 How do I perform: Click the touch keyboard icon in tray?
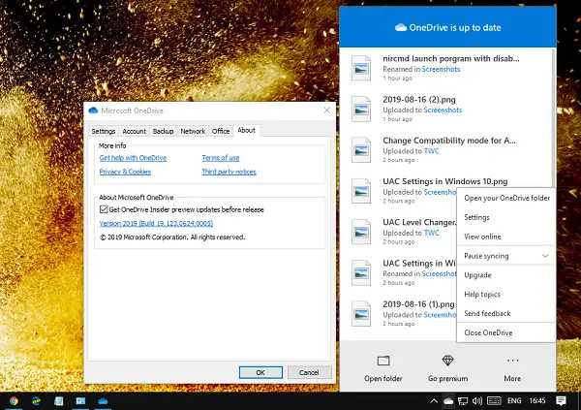tap(494, 401)
